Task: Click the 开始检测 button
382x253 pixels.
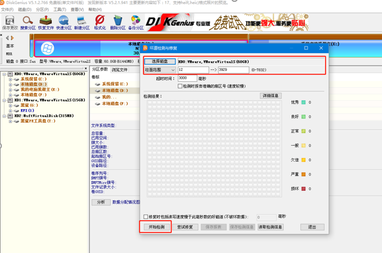Action: click(156, 227)
